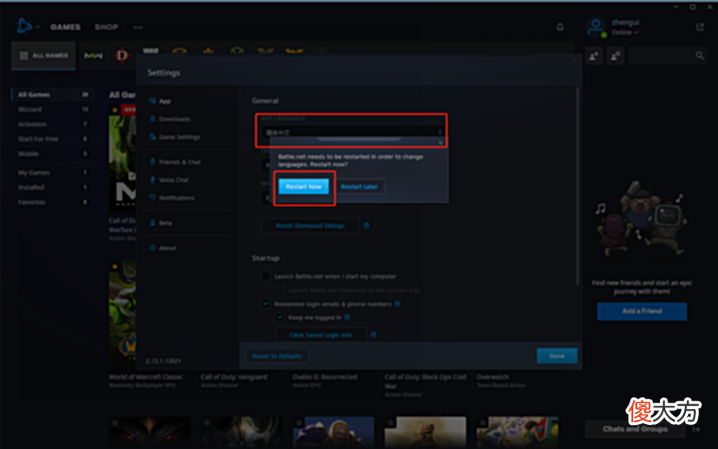Click the Notifications icon in Settings sidebar
Image resolution: width=718 pixels, height=449 pixels.
(152, 197)
